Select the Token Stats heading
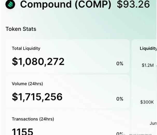 point(21,29)
